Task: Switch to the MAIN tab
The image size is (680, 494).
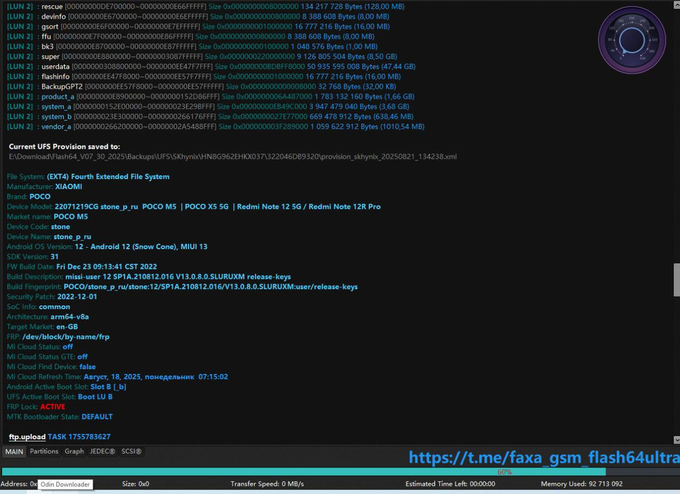Action: [14, 451]
